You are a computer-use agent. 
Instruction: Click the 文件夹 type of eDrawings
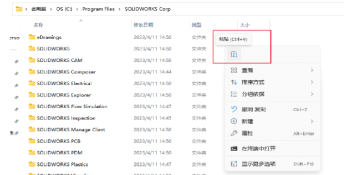(199, 37)
